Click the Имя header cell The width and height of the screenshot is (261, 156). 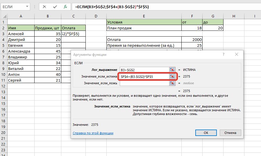(21, 28)
